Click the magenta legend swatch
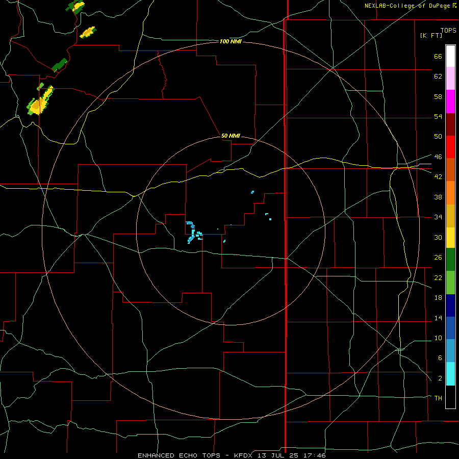Screen dimensions: 459x459 tap(450, 101)
